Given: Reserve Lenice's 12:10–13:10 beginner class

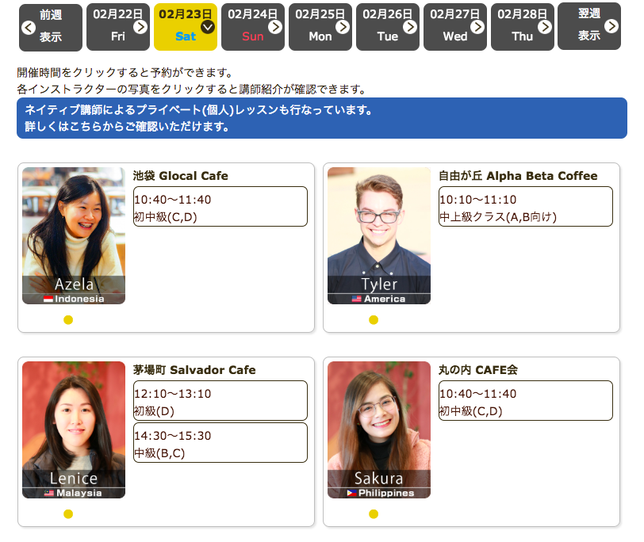Looking at the screenshot, I should coord(220,401).
